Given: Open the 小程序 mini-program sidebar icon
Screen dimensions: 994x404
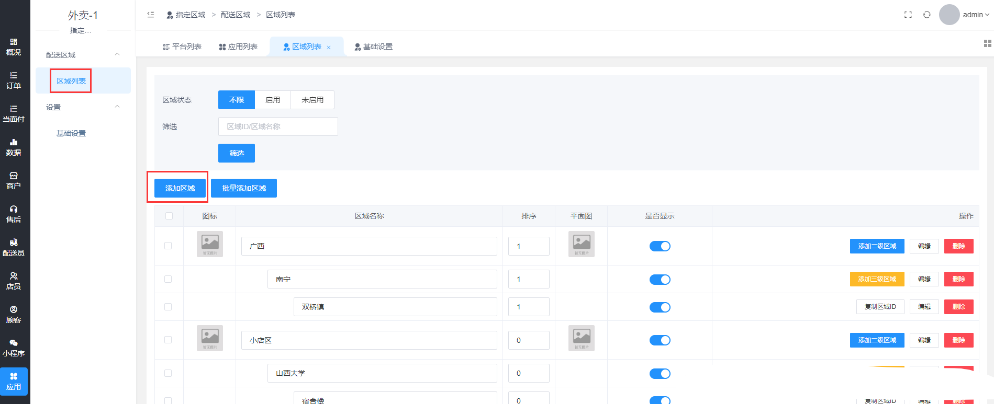Looking at the screenshot, I should click(x=14, y=348).
